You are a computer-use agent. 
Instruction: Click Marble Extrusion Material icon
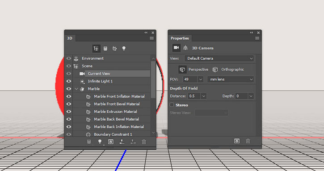(x=88, y=112)
